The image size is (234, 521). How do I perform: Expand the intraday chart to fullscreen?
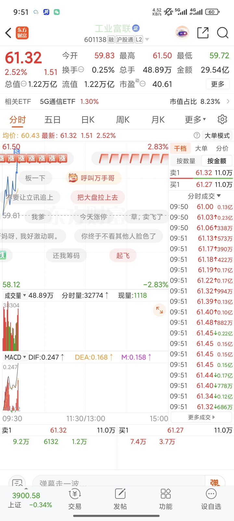160,310
